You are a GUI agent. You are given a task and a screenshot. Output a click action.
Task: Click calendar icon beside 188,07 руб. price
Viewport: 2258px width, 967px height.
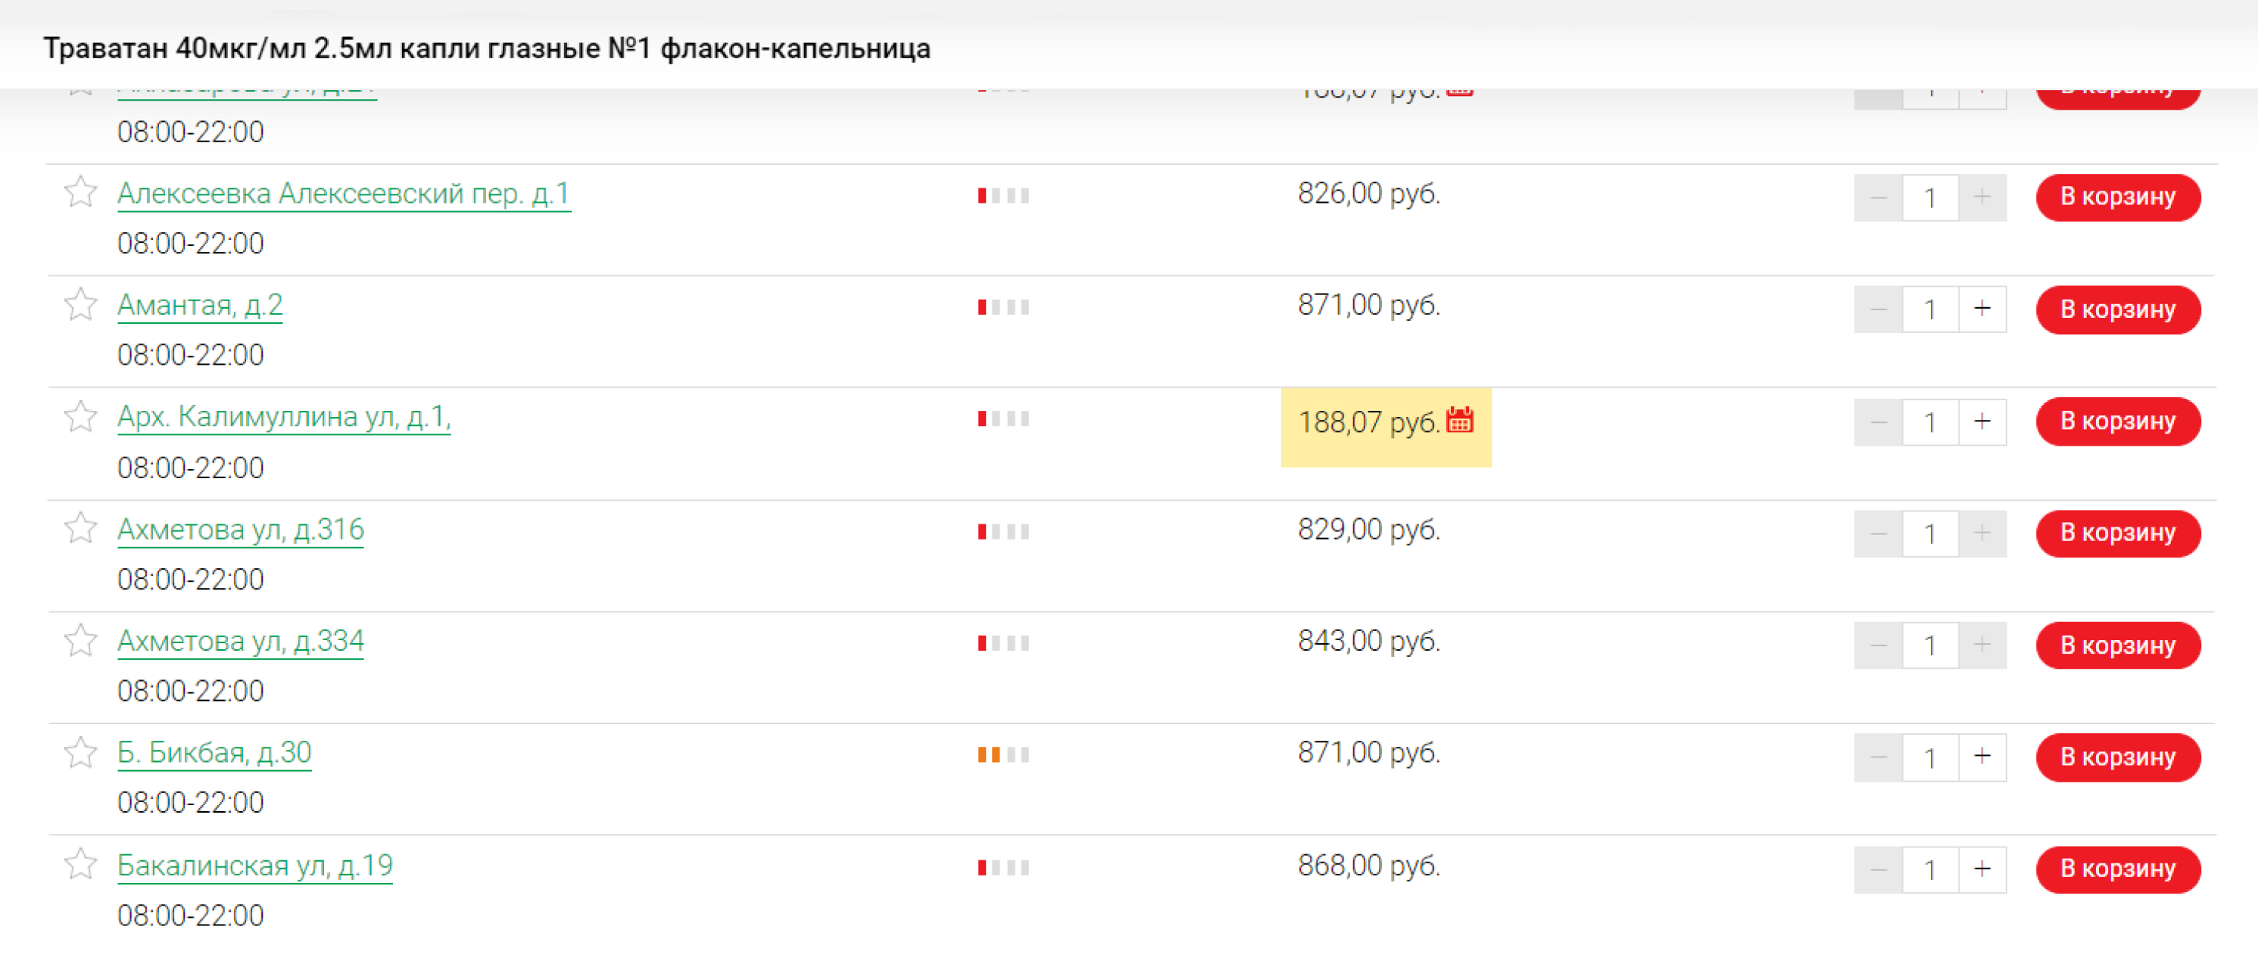click(1459, 421)
